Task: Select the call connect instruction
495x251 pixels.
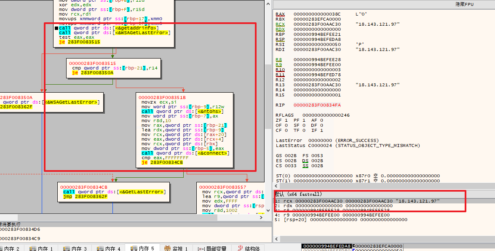Action: (185, 153)
